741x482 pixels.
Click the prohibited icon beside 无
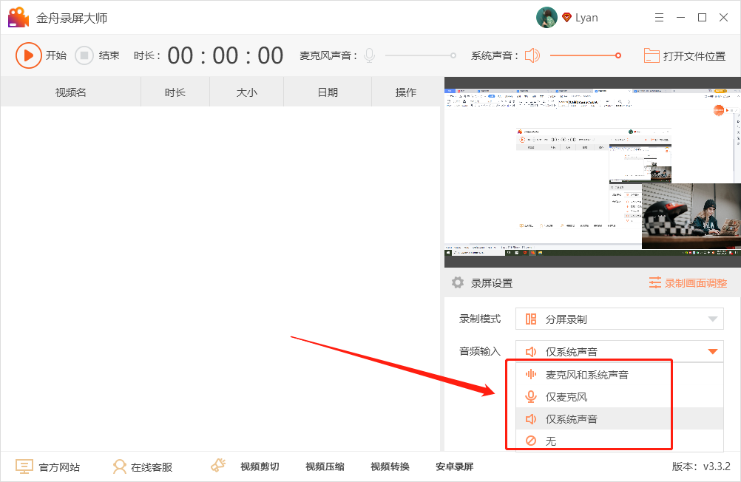[x=531, y=441]
